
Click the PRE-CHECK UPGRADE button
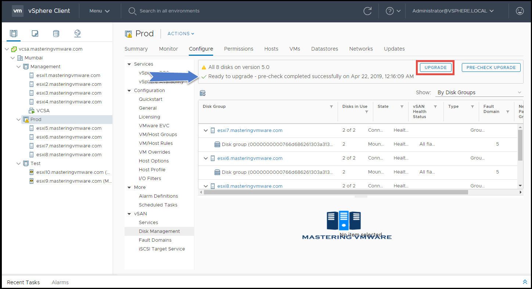pyautogui.click(x=491, y=67)
